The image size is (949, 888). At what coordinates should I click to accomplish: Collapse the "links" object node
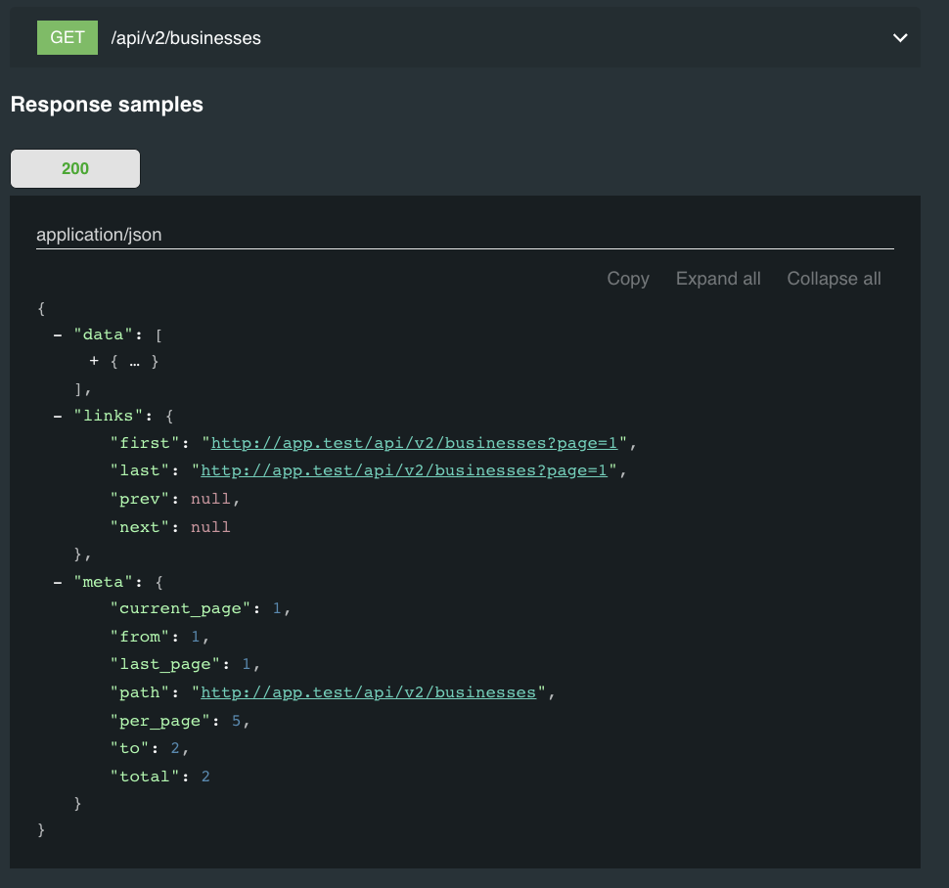click(x=59, y=416)
